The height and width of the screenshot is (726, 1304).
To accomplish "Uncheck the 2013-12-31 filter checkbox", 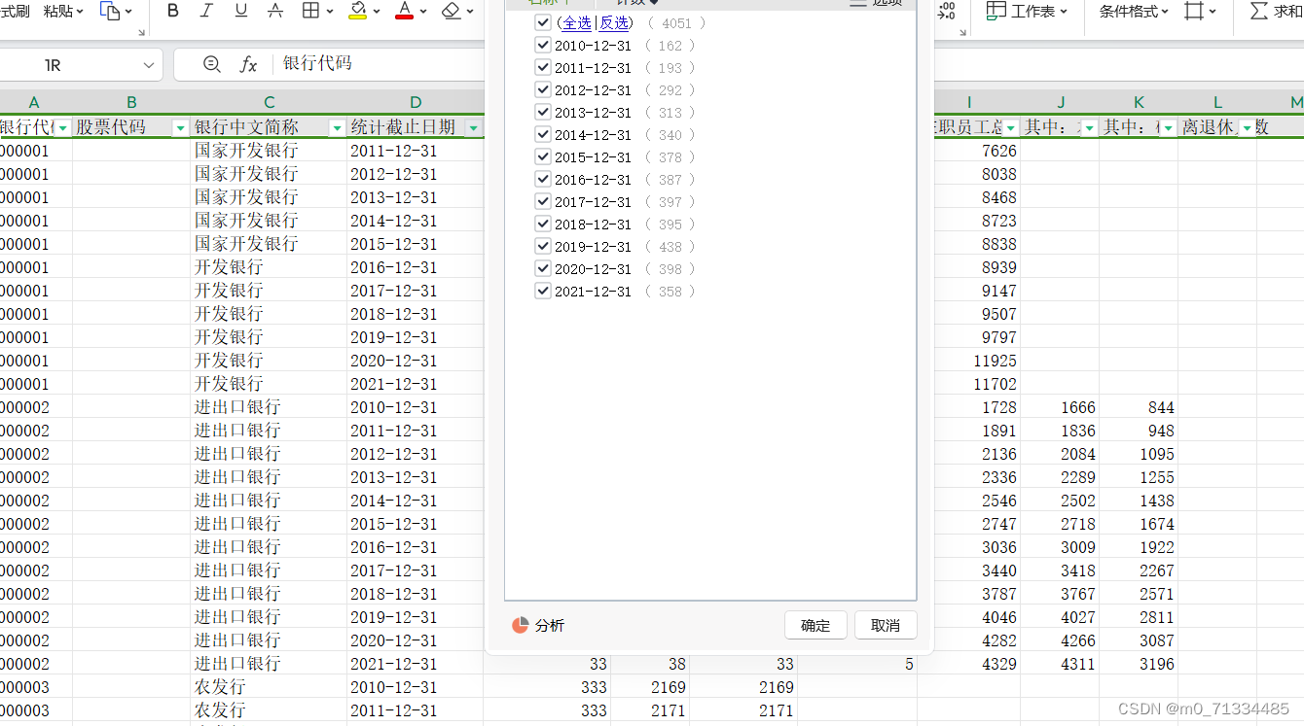I will 543,112.
